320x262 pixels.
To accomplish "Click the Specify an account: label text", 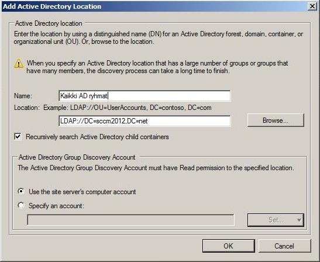I will (56, 206).
